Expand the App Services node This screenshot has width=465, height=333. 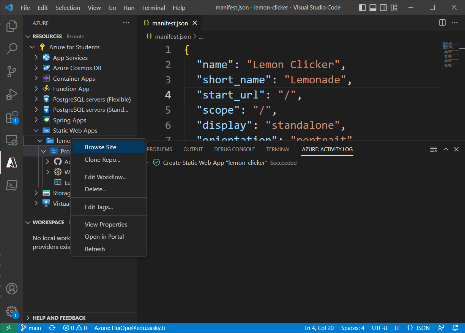tap(36, 58)
